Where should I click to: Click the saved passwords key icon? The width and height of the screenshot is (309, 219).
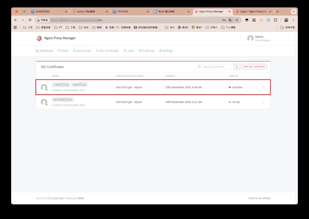point(224,20)
